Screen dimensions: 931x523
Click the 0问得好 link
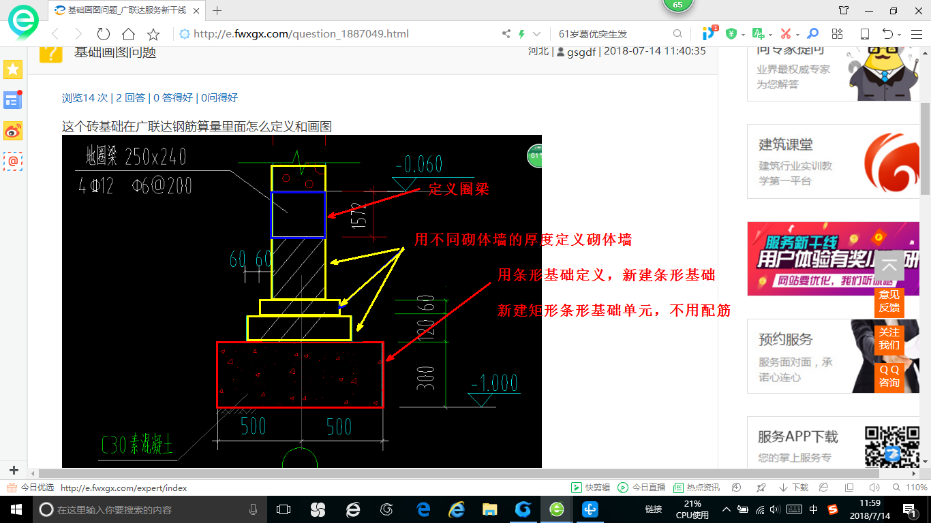219,97
